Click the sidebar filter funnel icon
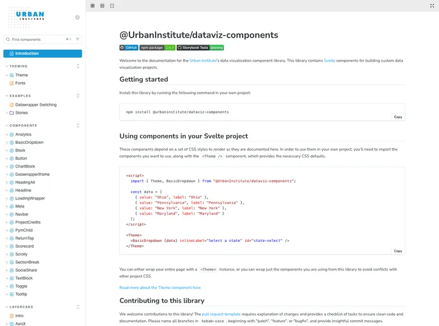This screenshot has height=326, width=439. tap(78, 39)
